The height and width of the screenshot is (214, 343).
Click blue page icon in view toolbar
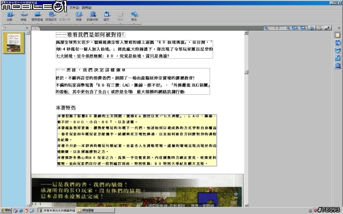pos(312,28)
